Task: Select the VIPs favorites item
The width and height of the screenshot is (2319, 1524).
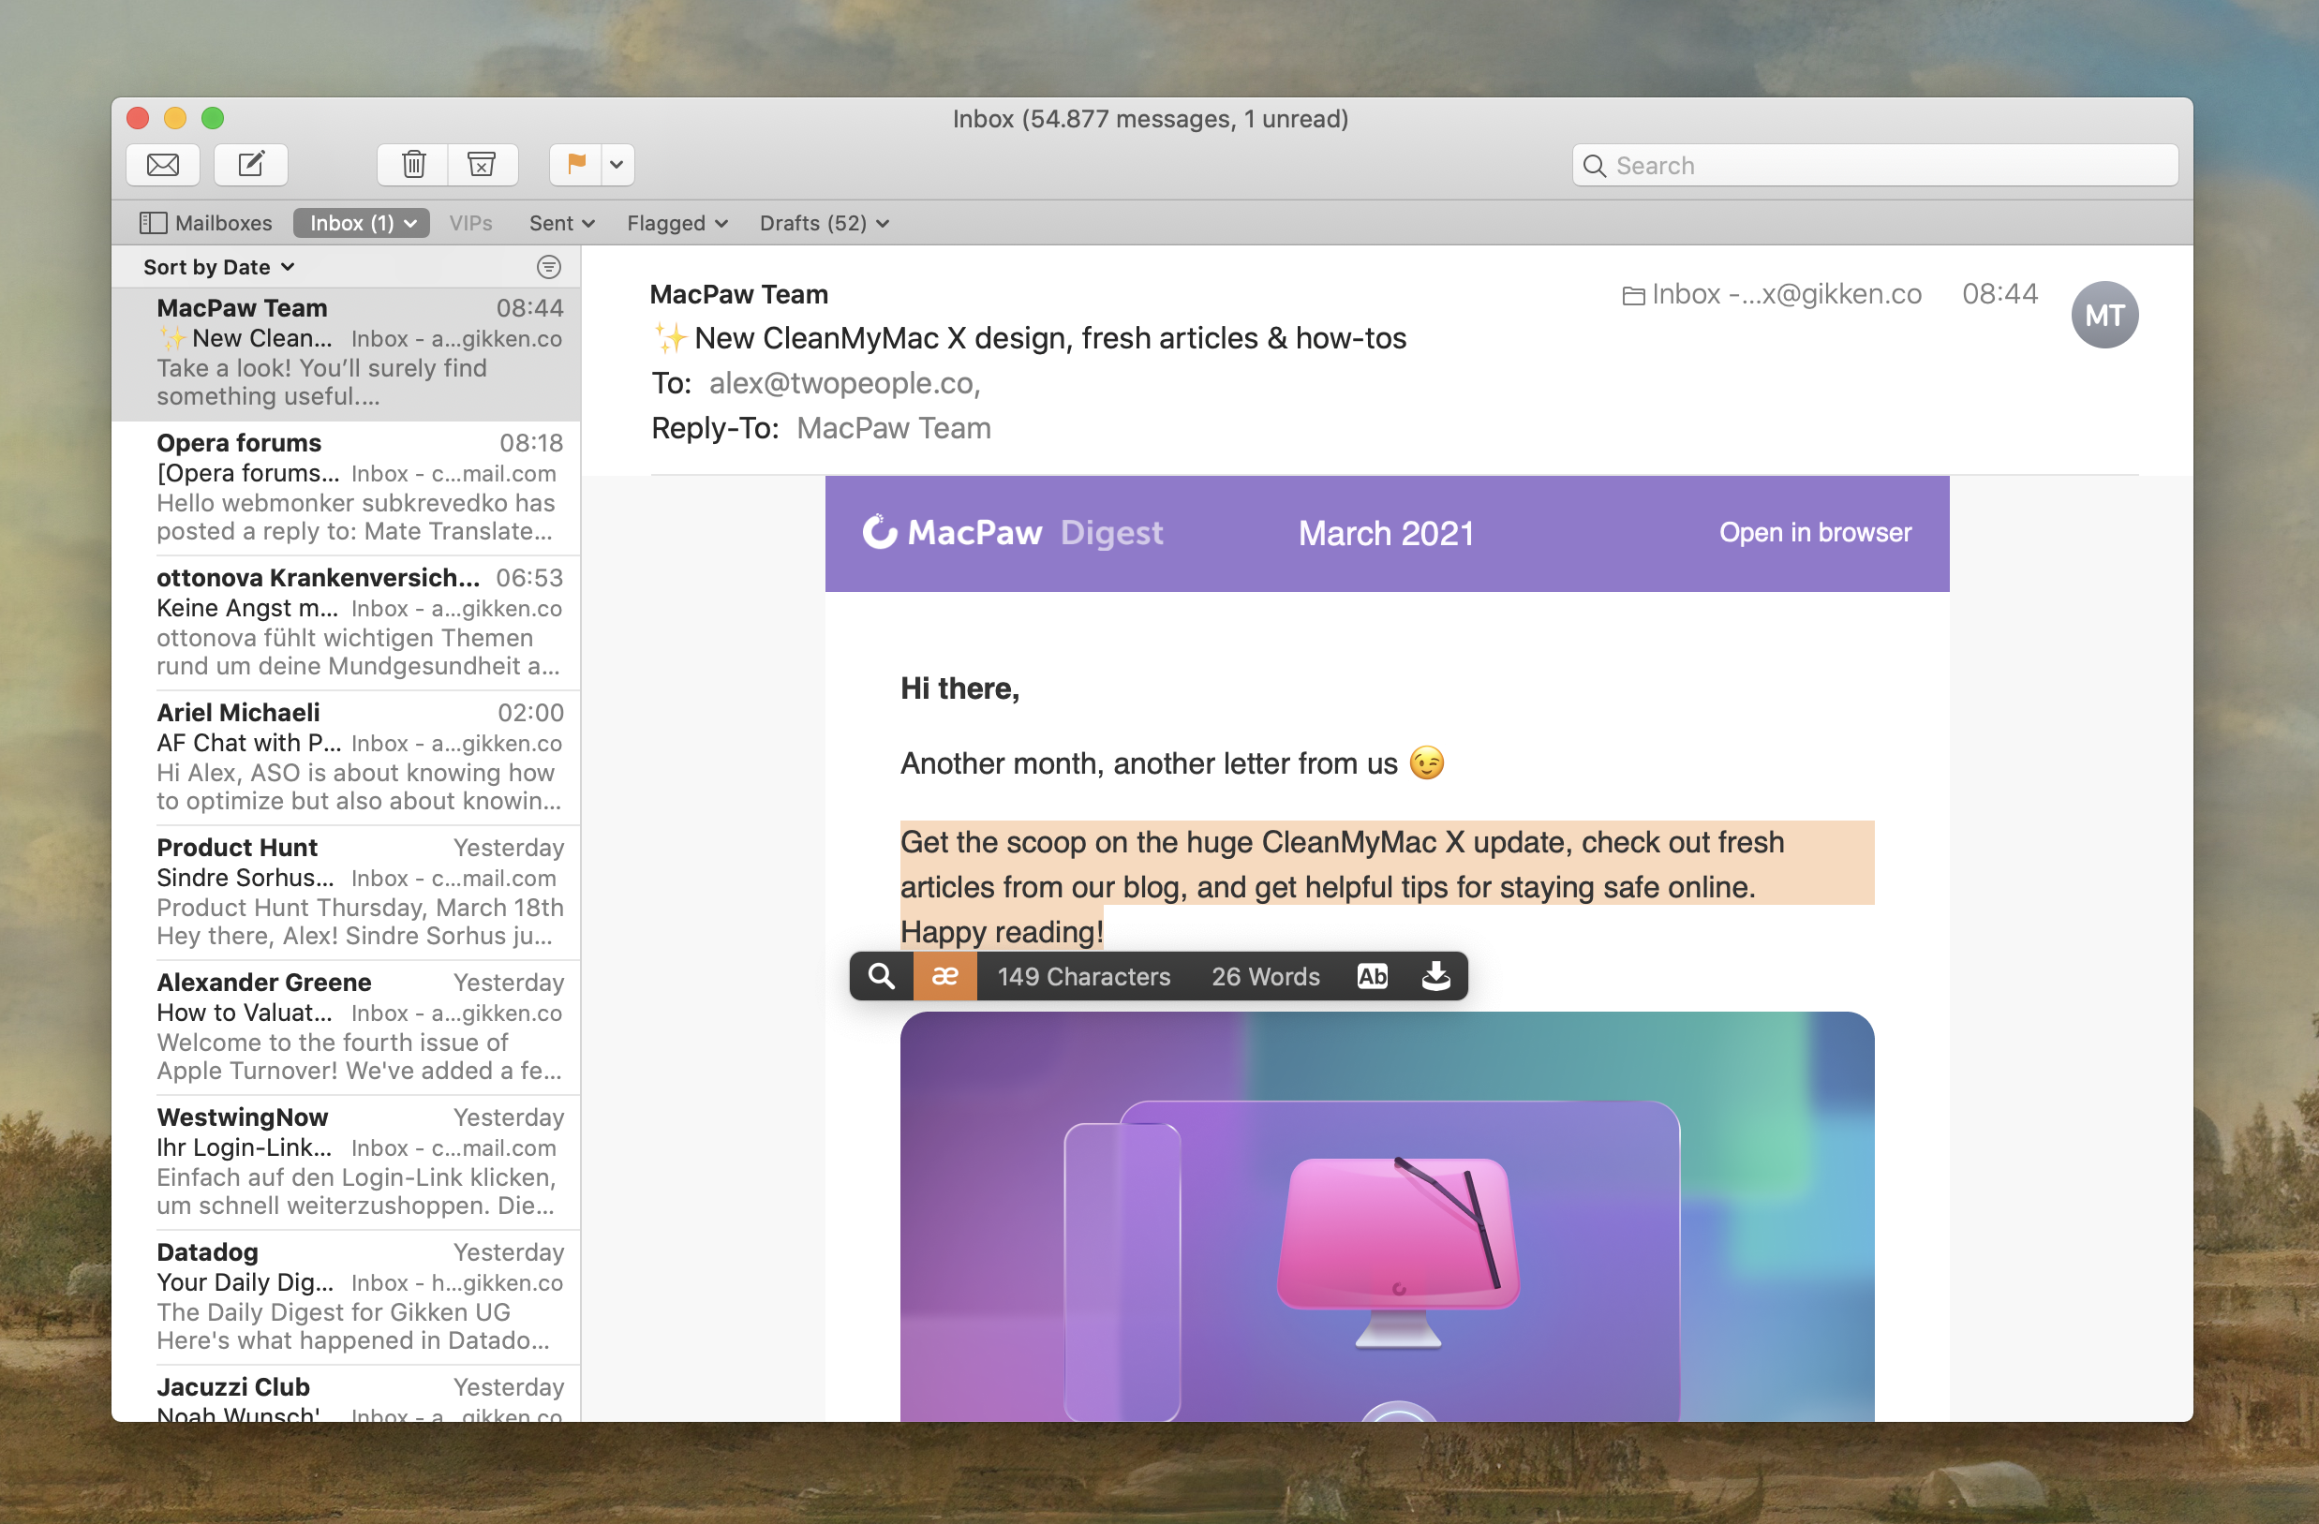Action: point(470,223)
